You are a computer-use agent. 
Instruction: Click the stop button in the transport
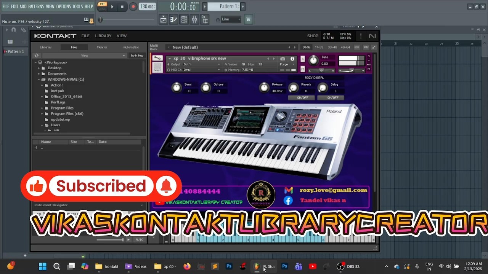[x=122, y=6]
